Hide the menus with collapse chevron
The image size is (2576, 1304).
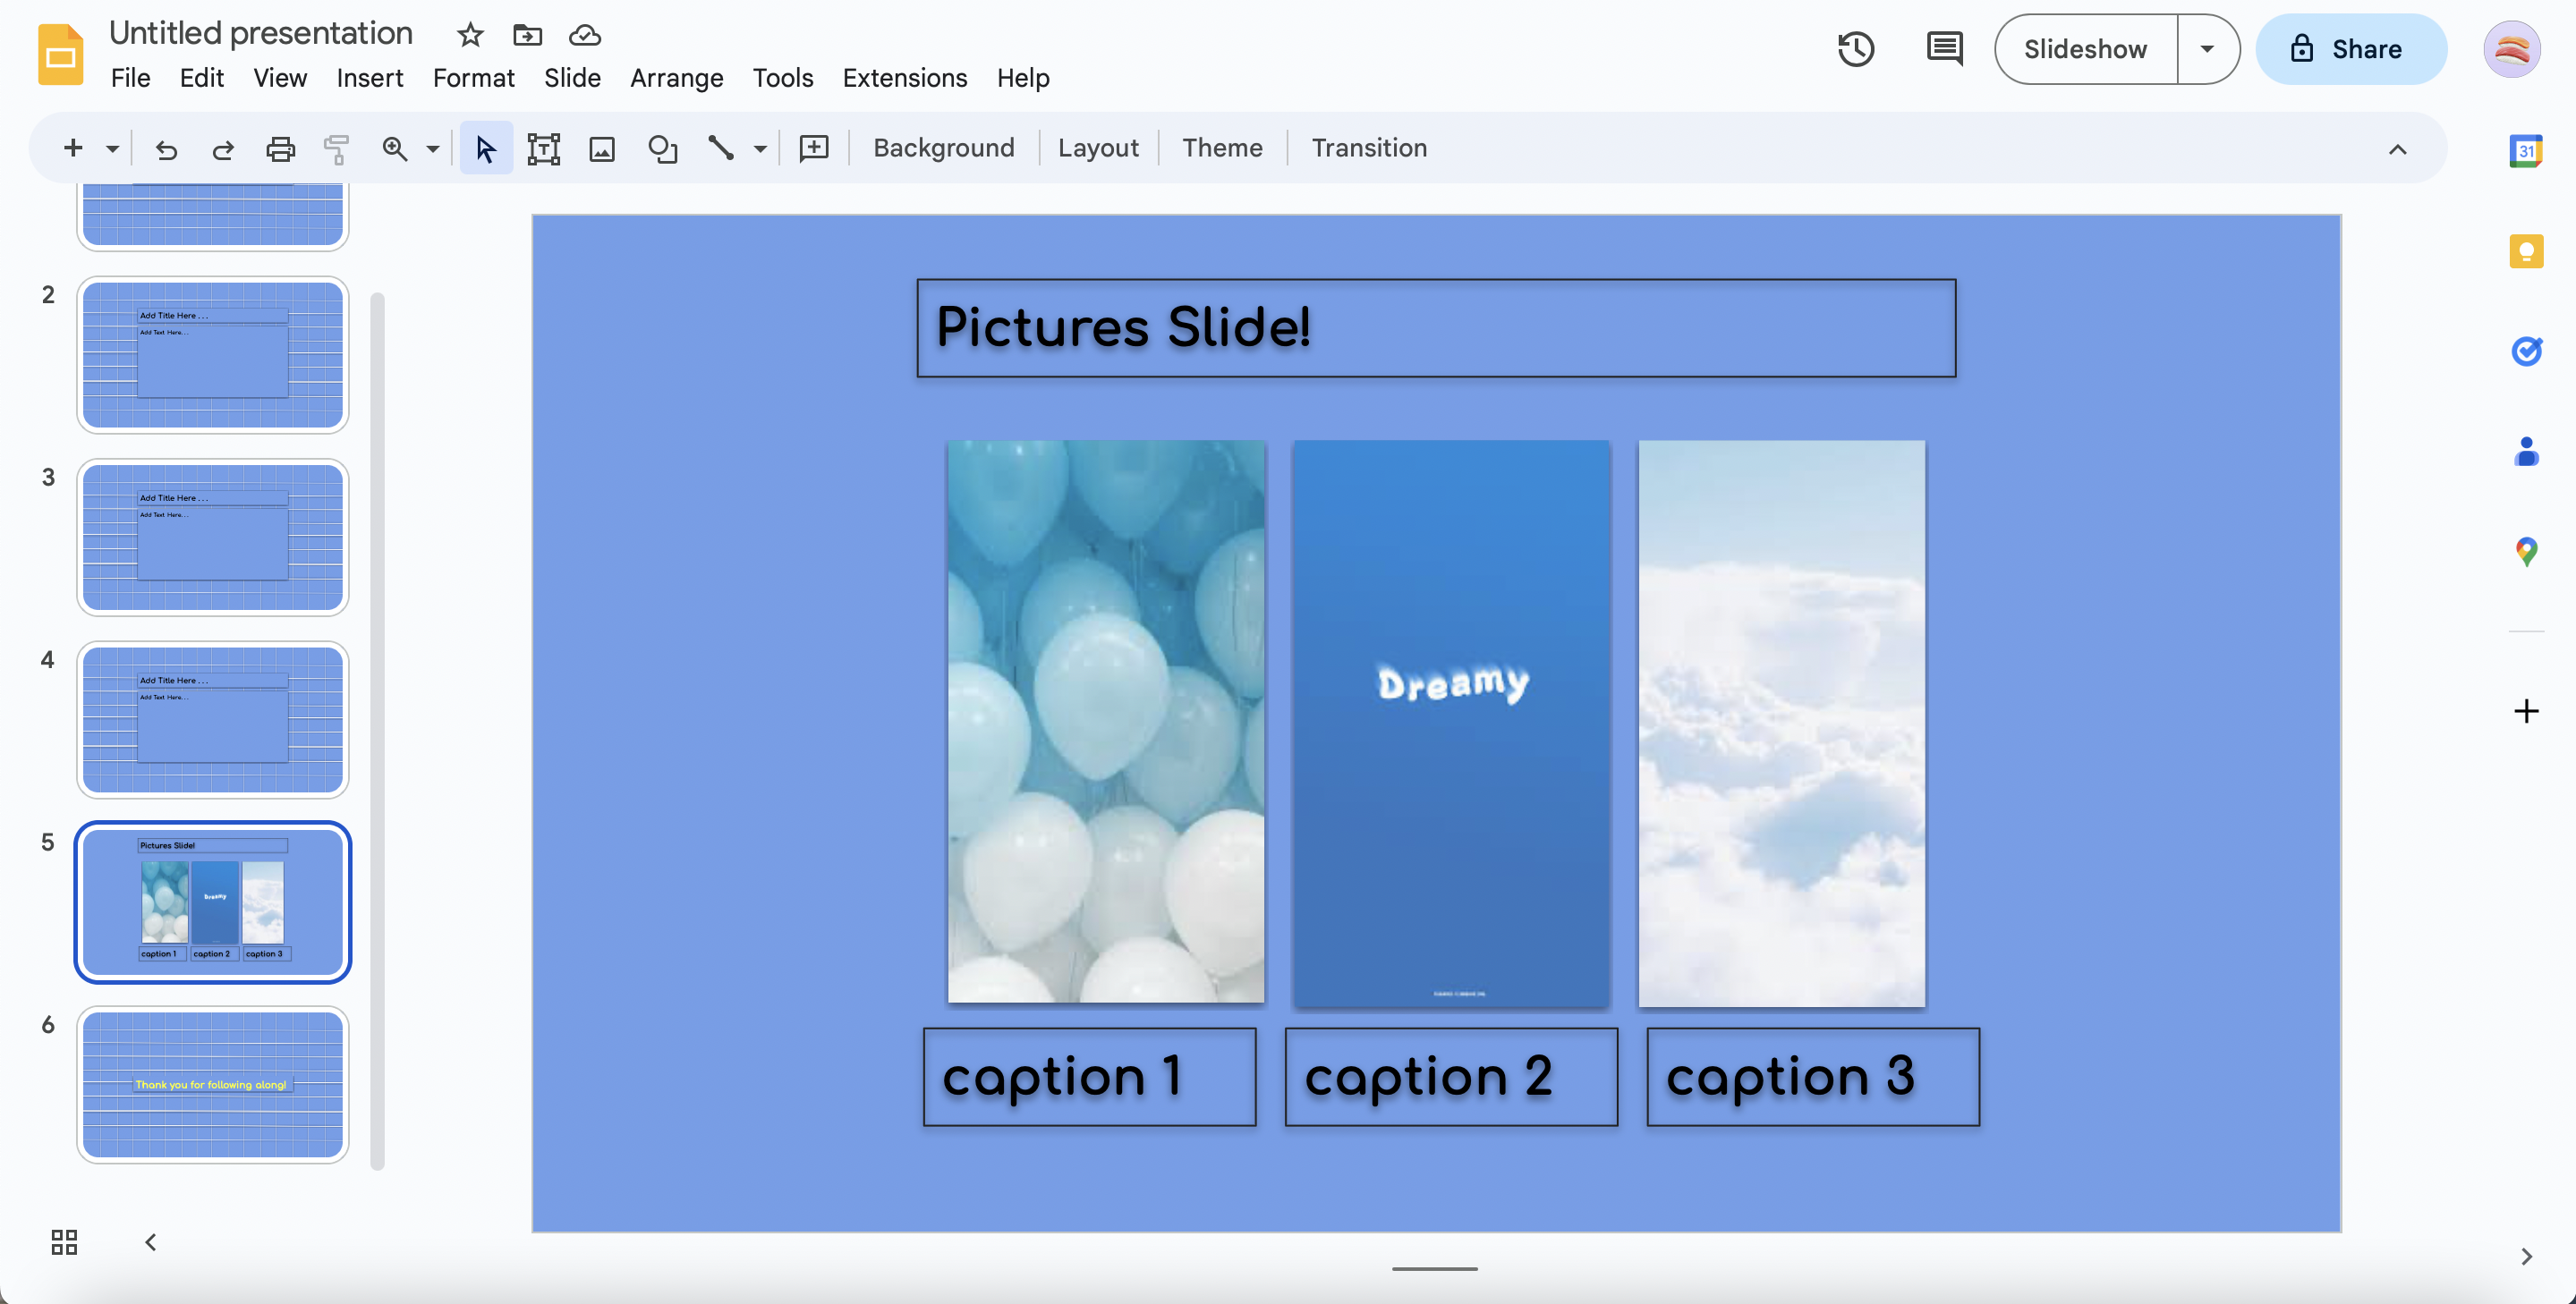point(2397,150)
